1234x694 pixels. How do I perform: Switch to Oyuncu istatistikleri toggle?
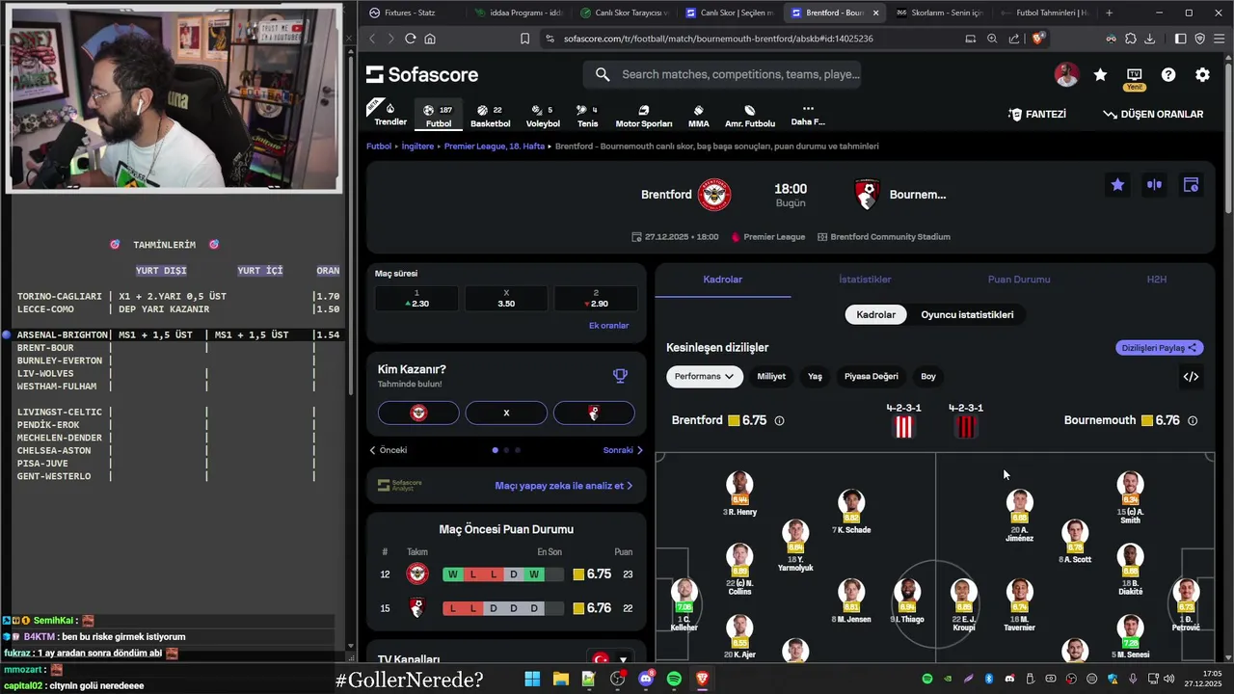tap(967, 314)
